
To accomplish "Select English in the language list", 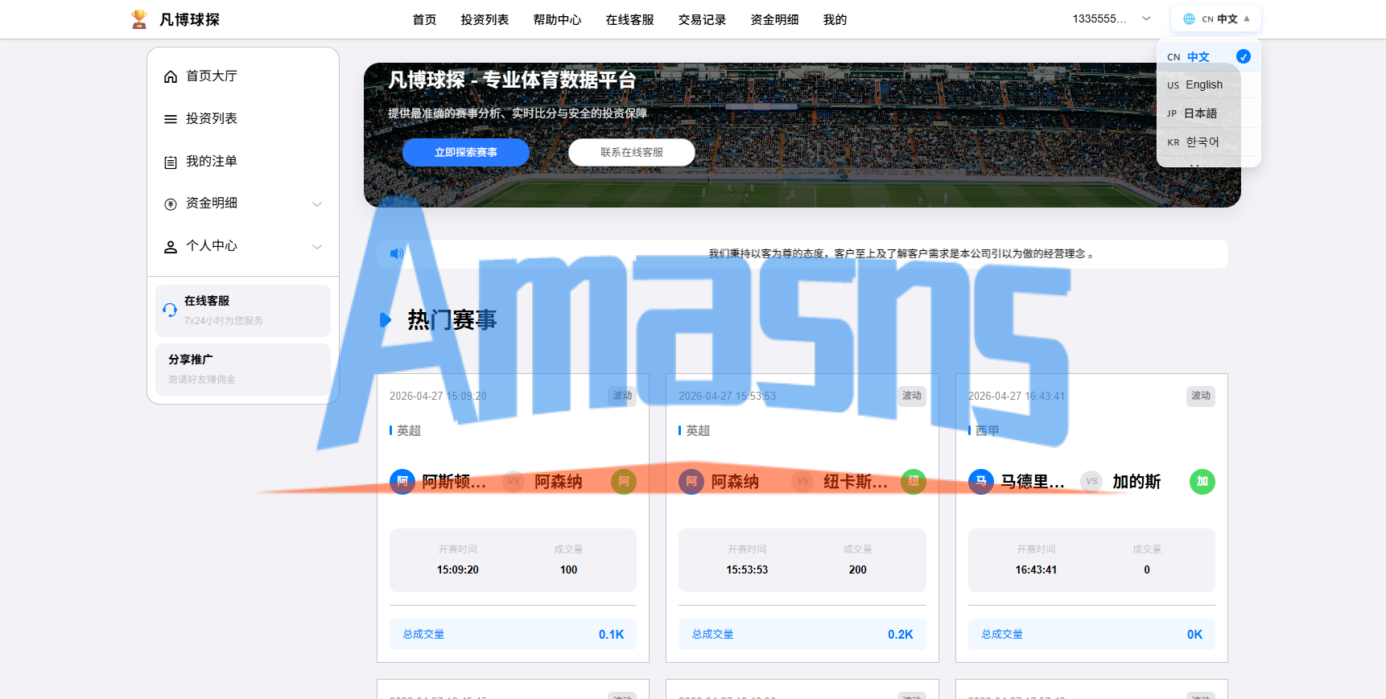I will pos(1209,84).
